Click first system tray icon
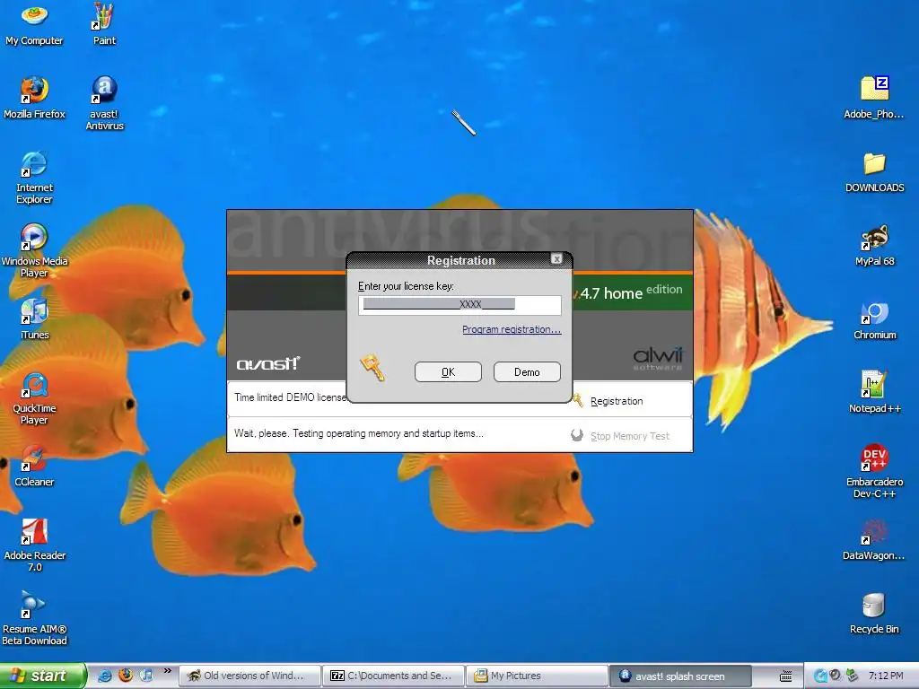This screenshot has width=919, height=689. [820, 676]
